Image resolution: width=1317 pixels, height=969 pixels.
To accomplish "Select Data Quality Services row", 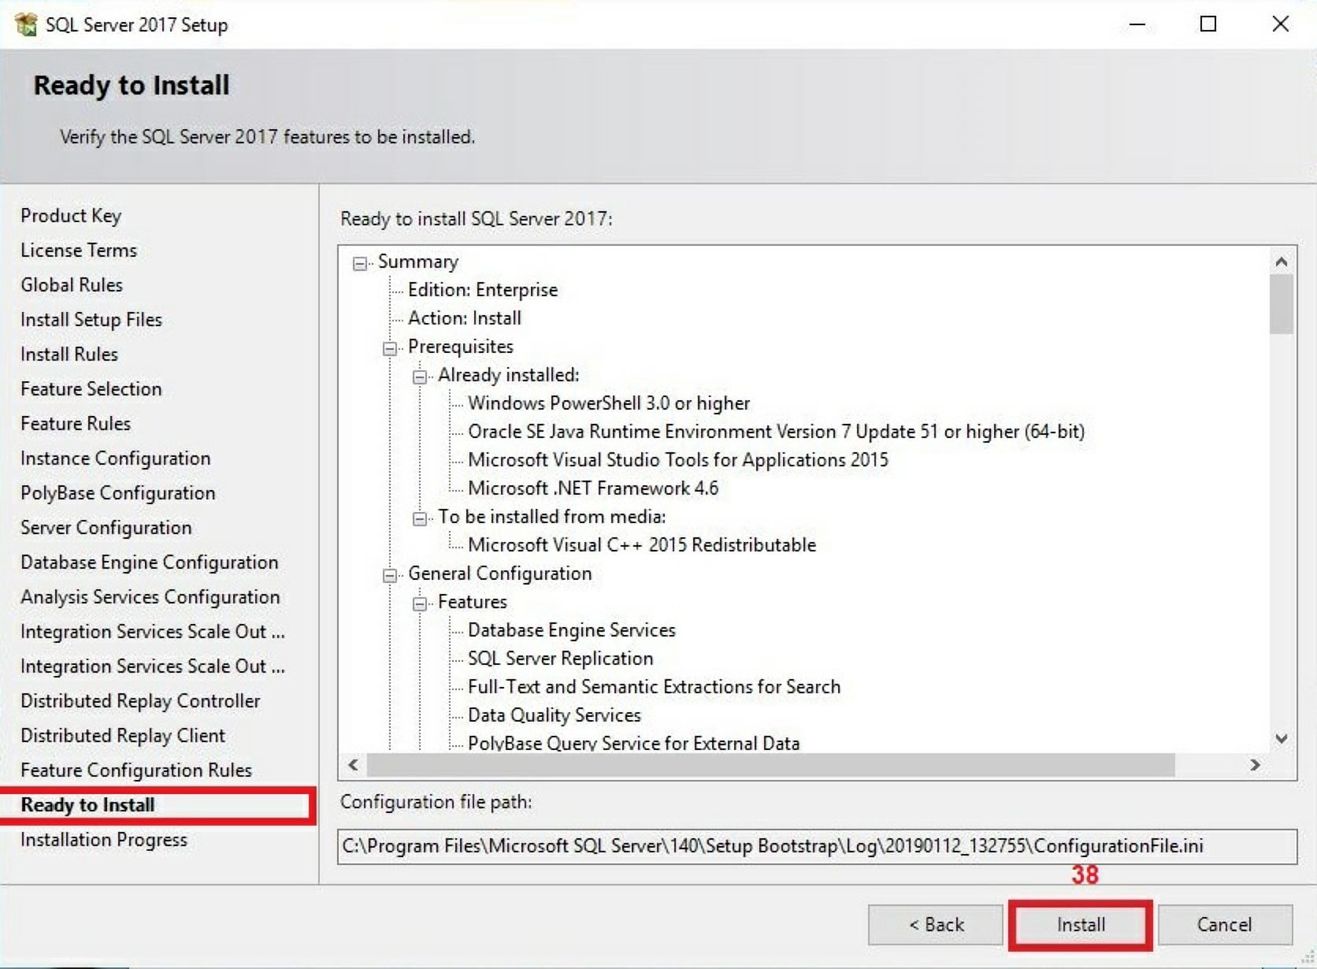I will coord(555,715).
